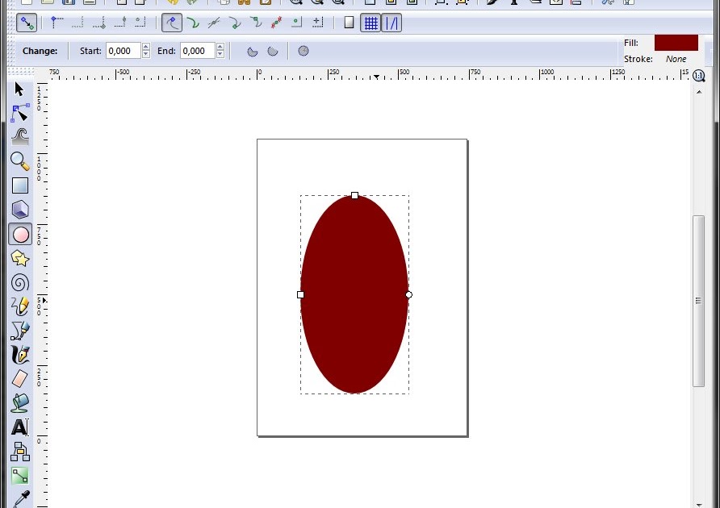
Task: Select the Rectangle tool
Action: (19, 185)
